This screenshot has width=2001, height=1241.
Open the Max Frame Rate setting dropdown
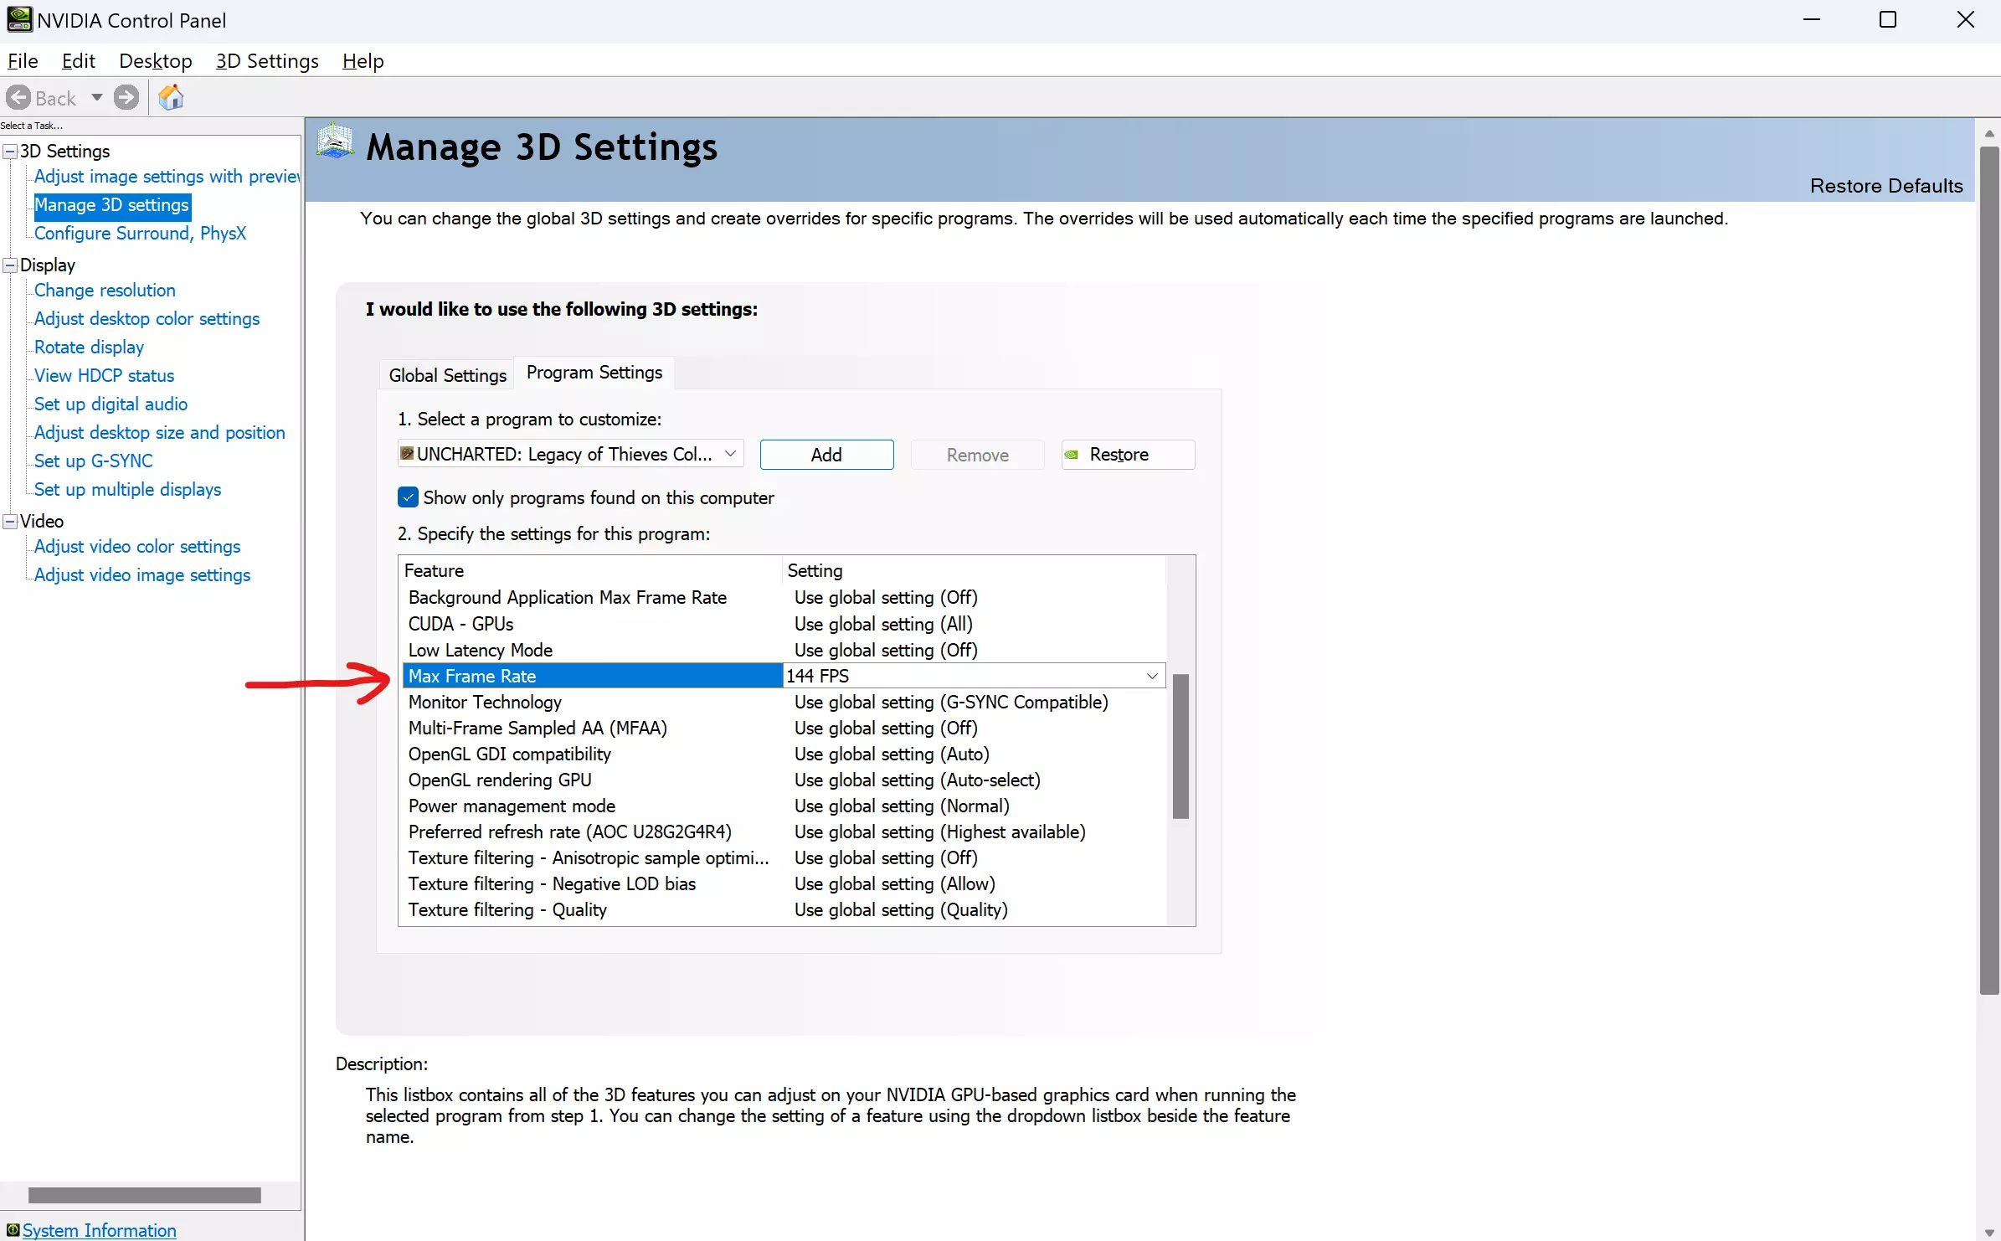tap(1151, 676)
